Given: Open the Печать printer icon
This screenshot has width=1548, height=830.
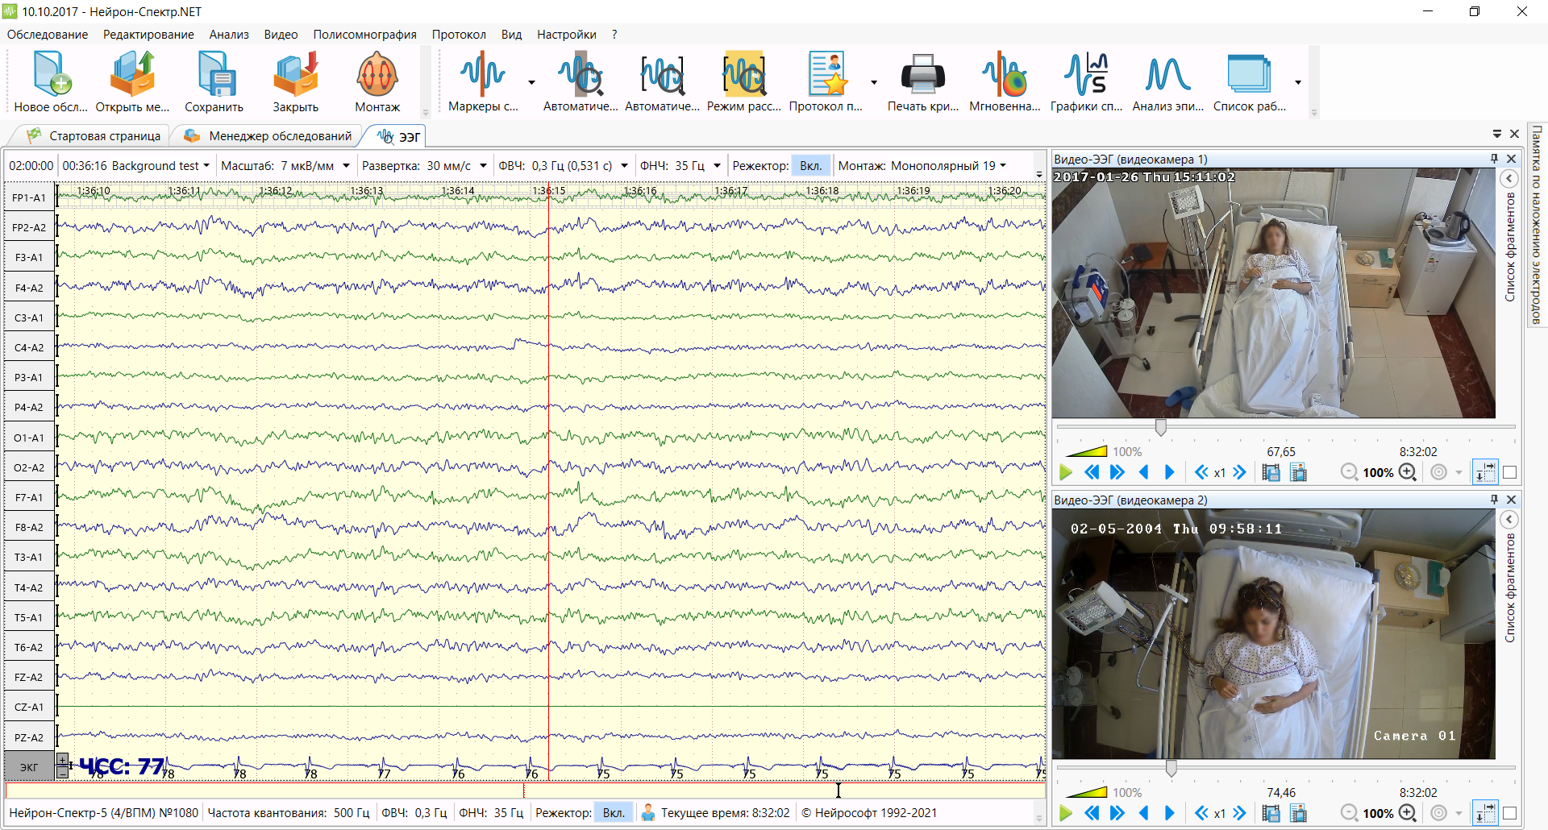Looking at the screenshot, I should [922, 81].
